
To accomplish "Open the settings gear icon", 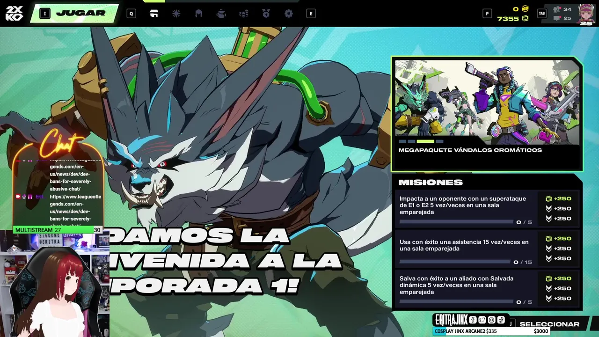I will [x=288, y=14].
